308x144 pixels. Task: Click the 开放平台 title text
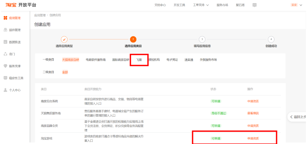click(x=27, y=5)
